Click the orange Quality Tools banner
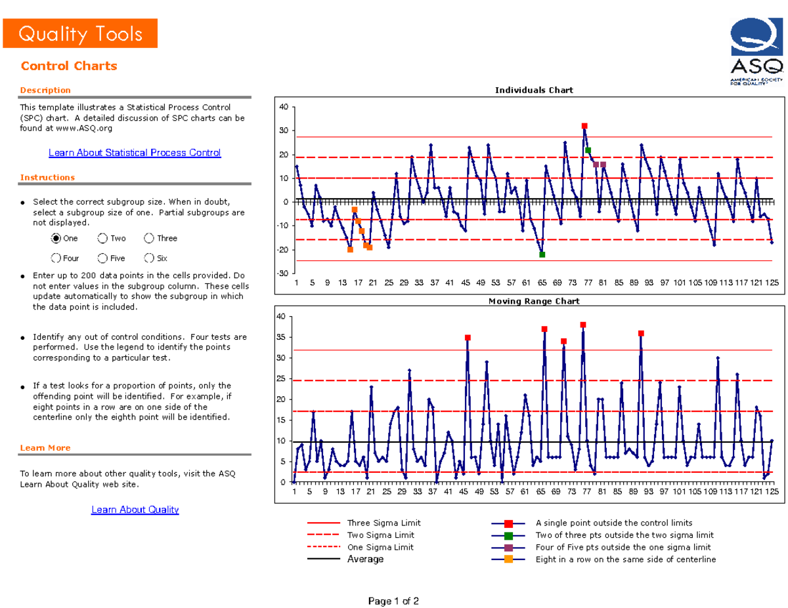The height and width of the screenshot is (608, 788). (80, 33)
